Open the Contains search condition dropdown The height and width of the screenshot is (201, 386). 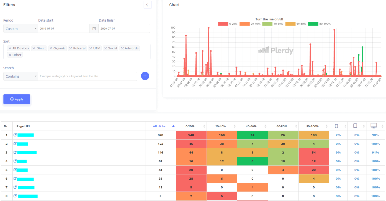[20, 76]
